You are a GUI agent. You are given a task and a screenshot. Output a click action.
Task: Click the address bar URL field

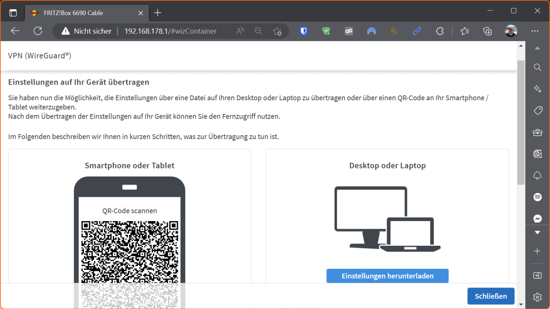(170, 31)
